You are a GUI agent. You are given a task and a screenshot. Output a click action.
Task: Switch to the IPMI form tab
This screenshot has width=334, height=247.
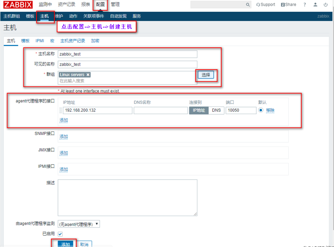coord(40,41)
